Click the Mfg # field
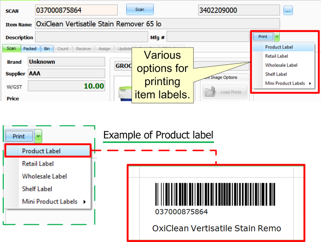Image resolution: width=321 pixels, height=242 pixels. [208, 37]
